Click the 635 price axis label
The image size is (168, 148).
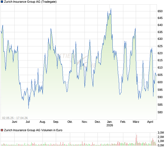160,32
